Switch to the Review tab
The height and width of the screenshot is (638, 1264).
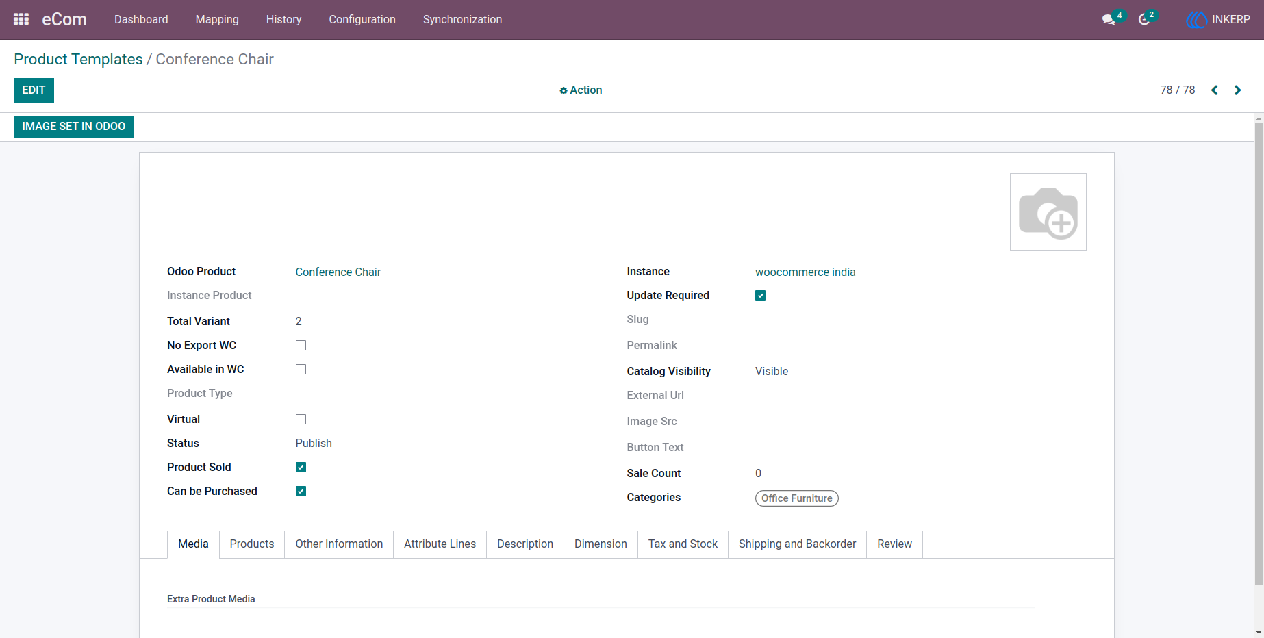(x=894, y=544)
